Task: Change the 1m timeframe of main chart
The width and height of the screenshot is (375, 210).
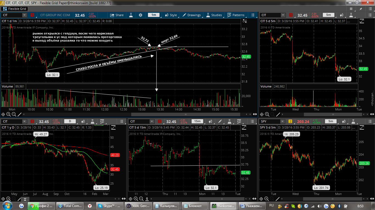Action: point(154,15)
